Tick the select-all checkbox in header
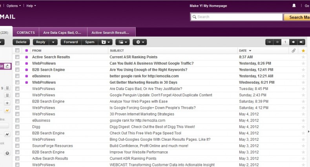The width and height of the screenshot is (310, 167). click(x=17, y=51)
